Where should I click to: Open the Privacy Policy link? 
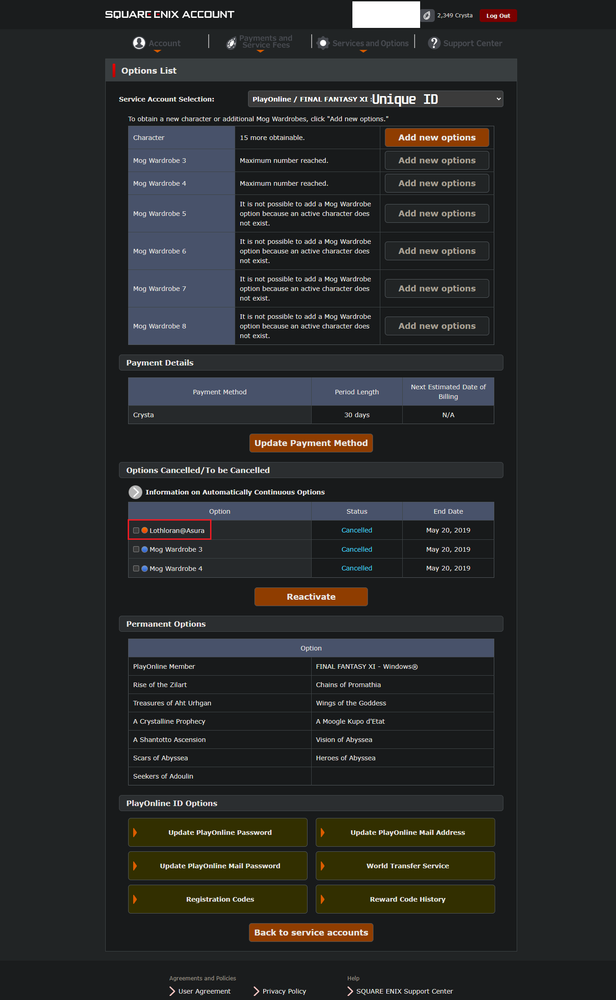click(x=284, y=991)
